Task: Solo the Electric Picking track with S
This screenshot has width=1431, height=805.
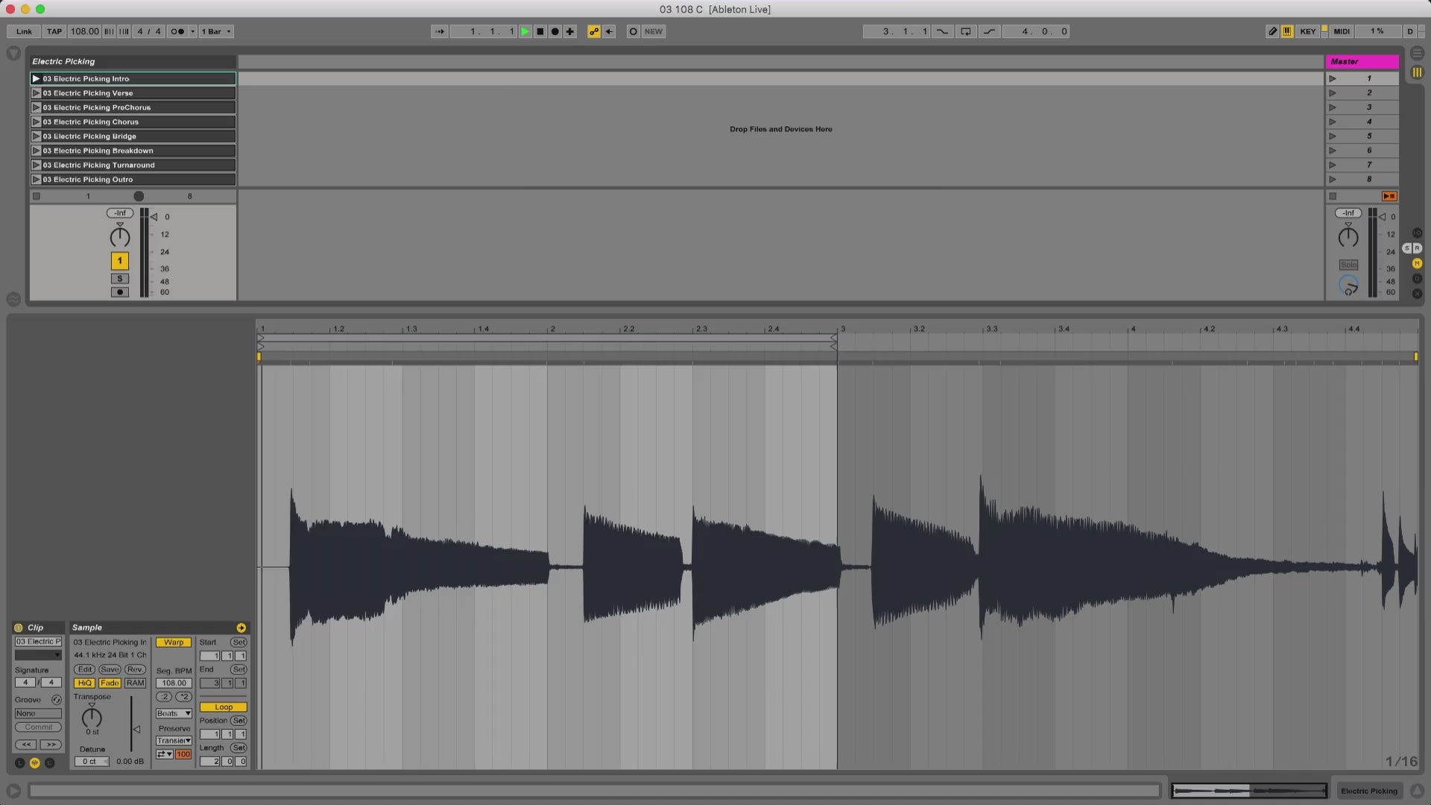Action: pyautogui.click(x=120, y=279)
